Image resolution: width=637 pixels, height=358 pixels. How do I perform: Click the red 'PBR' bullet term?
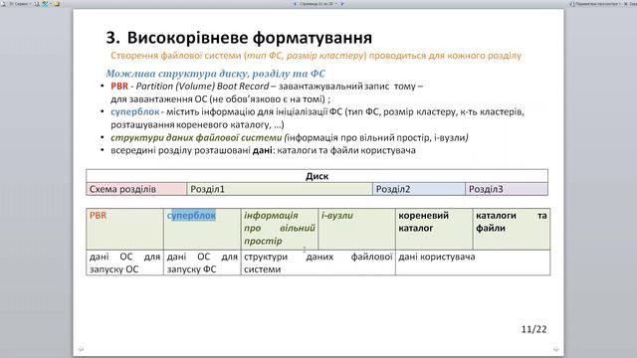(119, 87)
